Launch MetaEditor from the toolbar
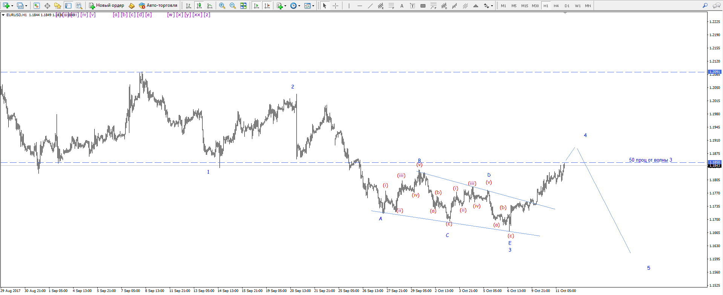Image resolution: width=723 pixels, height=295 pixels. tap(132, 6)
